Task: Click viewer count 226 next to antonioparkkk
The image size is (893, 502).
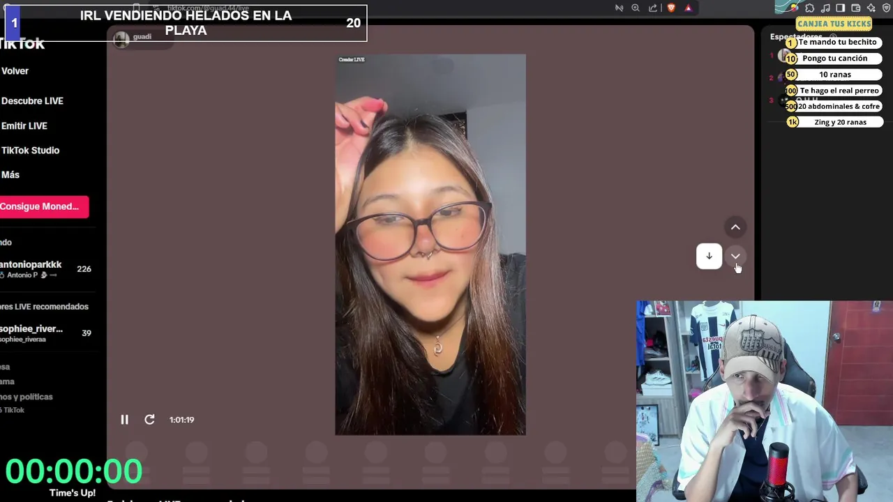Action: tap(84, 269)
